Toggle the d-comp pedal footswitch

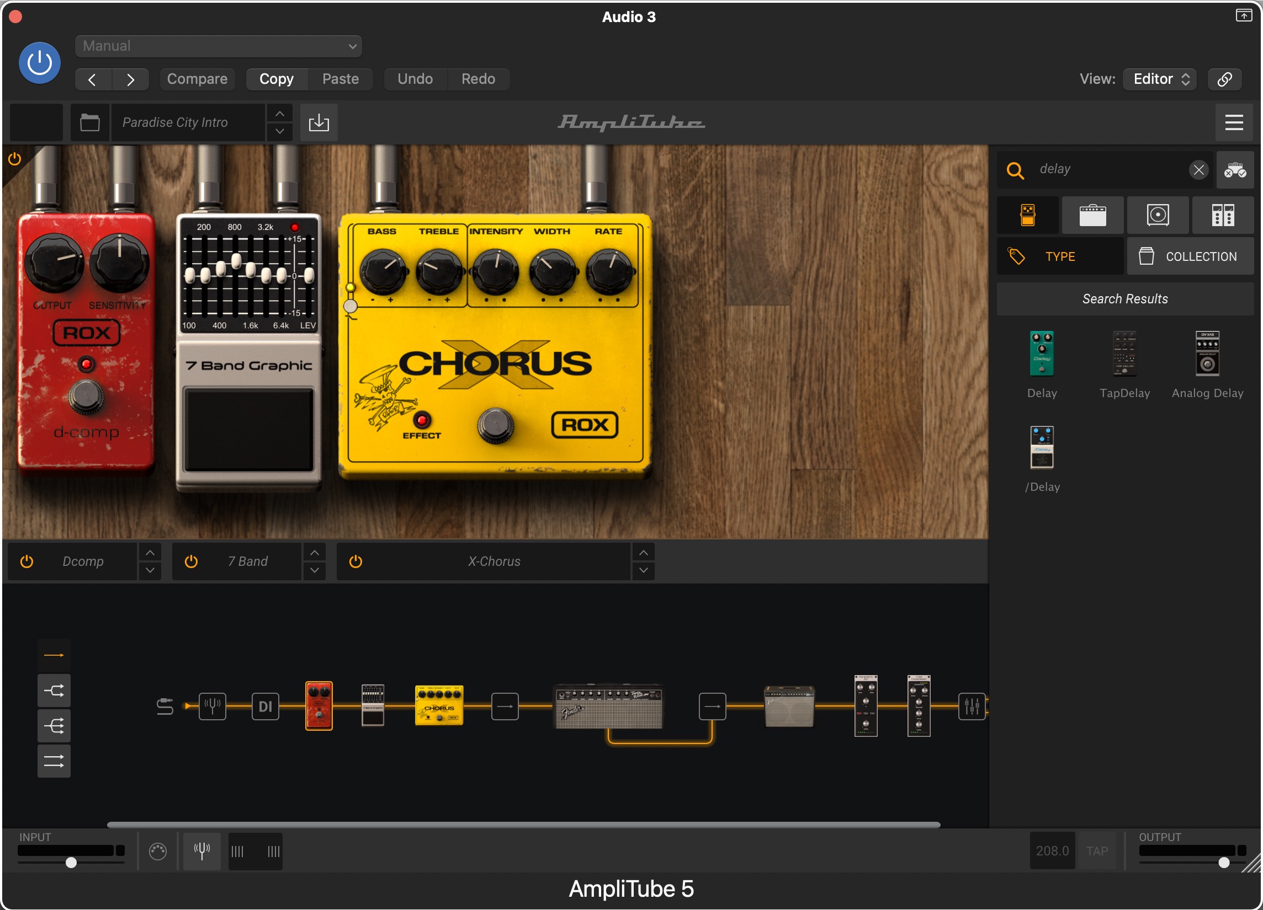coord(86,397)
